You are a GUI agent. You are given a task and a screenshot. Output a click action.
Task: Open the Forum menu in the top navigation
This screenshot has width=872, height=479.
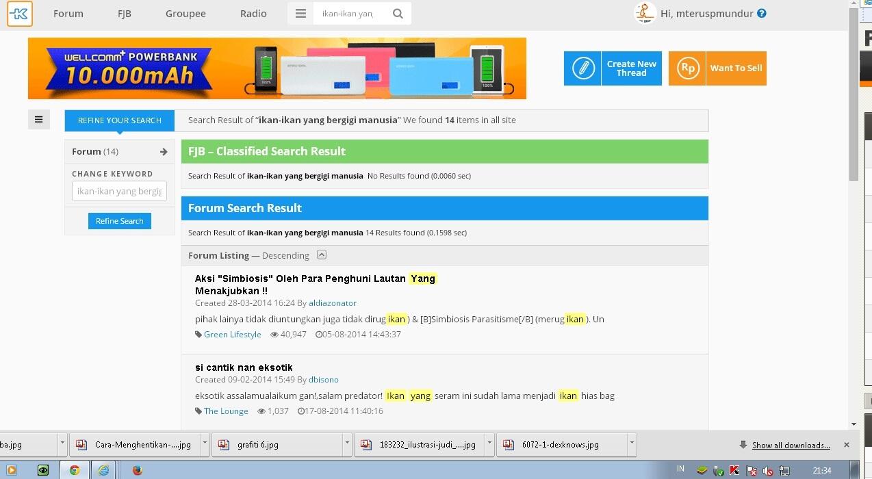(x=68, y=14)
